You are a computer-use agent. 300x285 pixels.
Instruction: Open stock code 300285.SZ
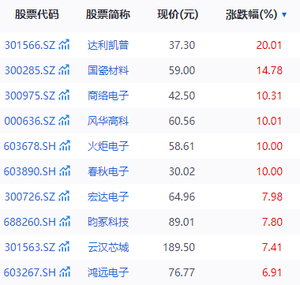(30, 70)
